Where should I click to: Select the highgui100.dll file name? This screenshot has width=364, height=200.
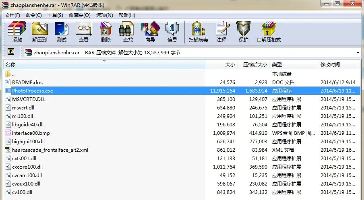tap(28, 142)
